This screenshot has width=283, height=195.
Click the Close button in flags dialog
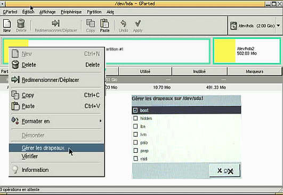click(x=225, y=170)
